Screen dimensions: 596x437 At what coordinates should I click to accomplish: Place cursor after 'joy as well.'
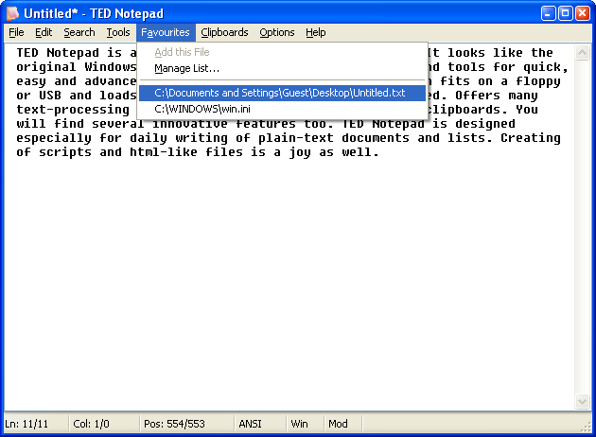pyautogui.click(x=380, y=152)
